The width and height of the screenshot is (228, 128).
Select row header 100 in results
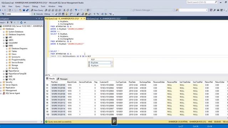point(47,114)
